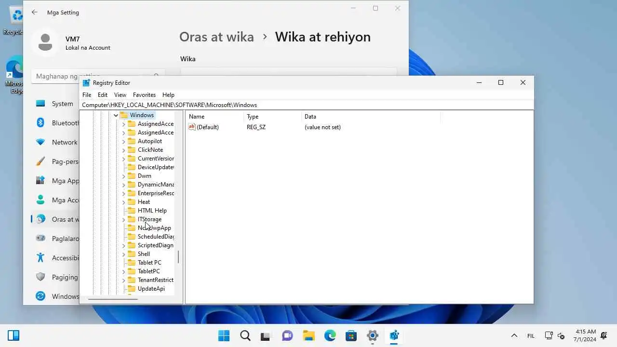This screenshot has height=347, width=617.
Task: Open Windows Update icon in Settings sidebar
Action: tap(41, 296)
